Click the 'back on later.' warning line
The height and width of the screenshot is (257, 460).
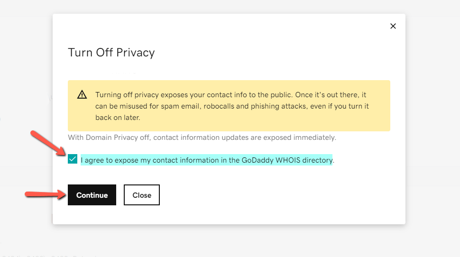coord(118,117)
